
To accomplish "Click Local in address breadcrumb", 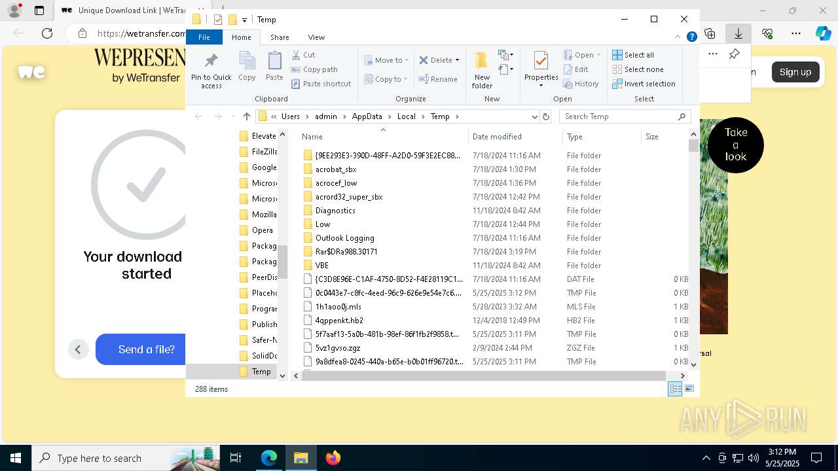I will [406, 116].
